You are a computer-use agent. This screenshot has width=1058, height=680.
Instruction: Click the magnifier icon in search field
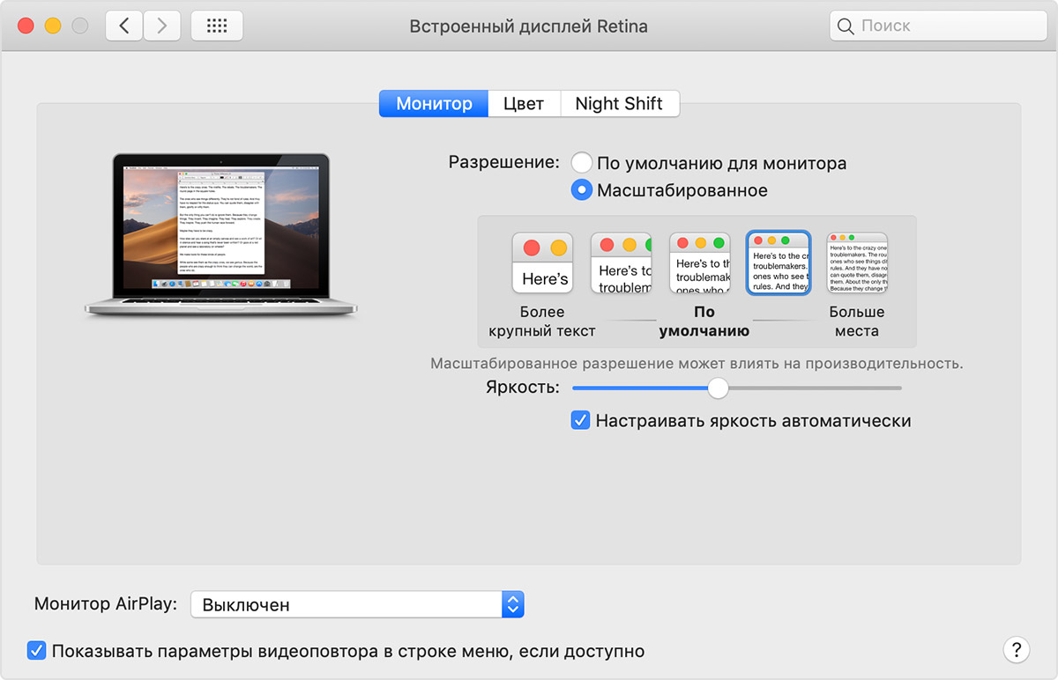coord(845,26)
